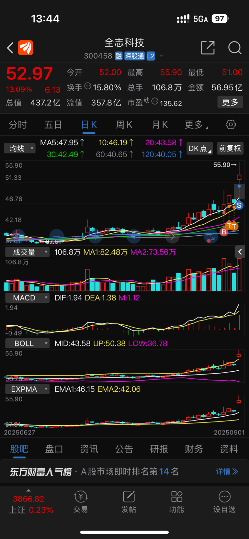The height and width of the screenshot is (539, 249).
Task: Tap the DIF:1.94 MACD value
Action: (x=68, y=298)
